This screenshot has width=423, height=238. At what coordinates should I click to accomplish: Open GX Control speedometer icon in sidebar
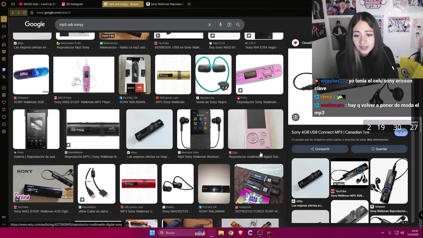point(4,37)
